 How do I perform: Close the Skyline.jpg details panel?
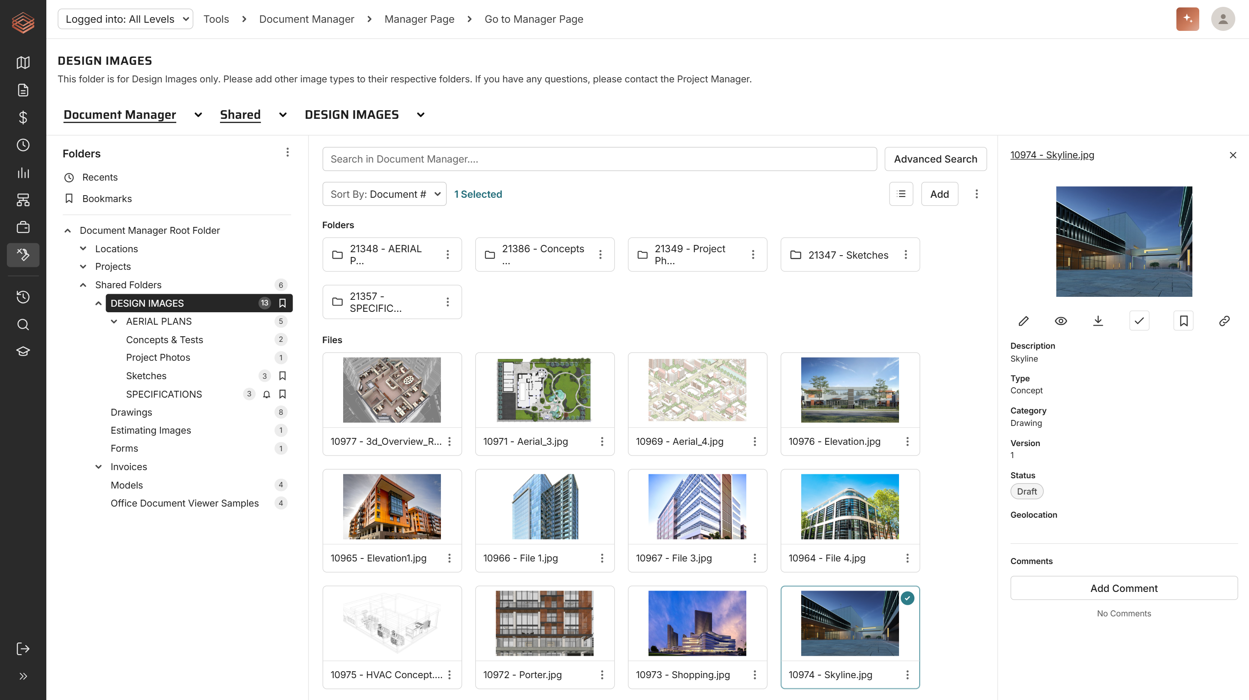click(x=1233, y=155)
